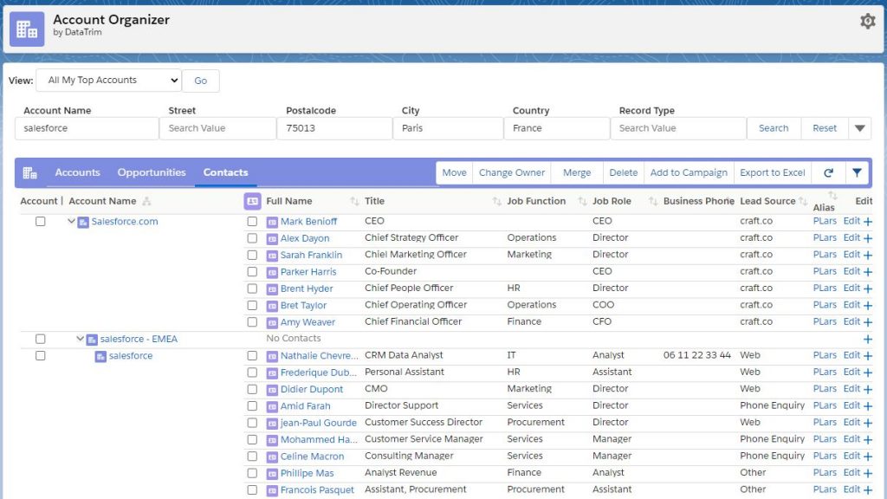
Task: Focus the Street search field
Action: pyautogui.click(x=217, y=128)
